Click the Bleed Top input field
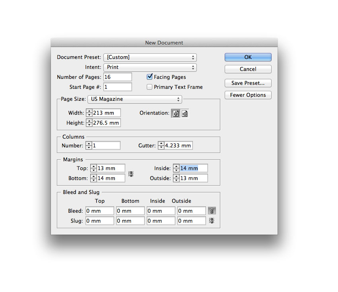This screenshot has height=292, width=338. (x=100, y=211)
